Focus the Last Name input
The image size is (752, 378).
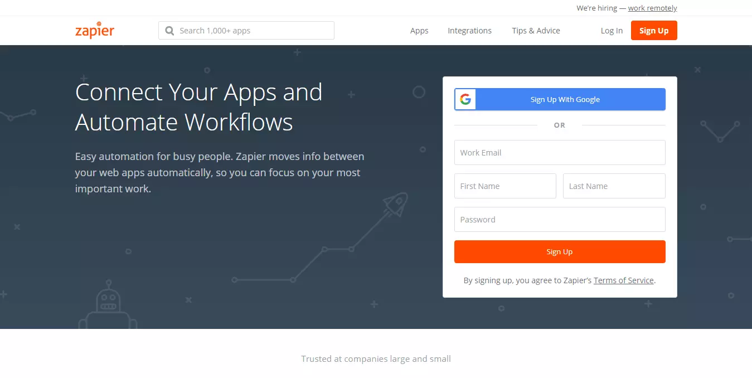click(614, 186)
